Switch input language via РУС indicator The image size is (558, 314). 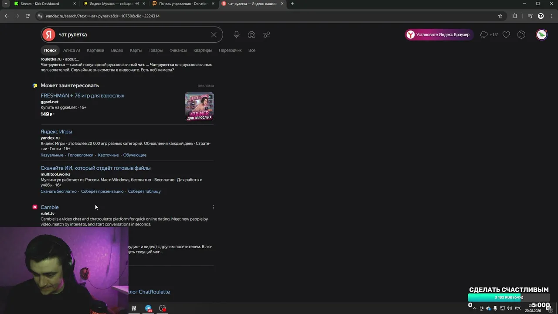pos(518,308)
